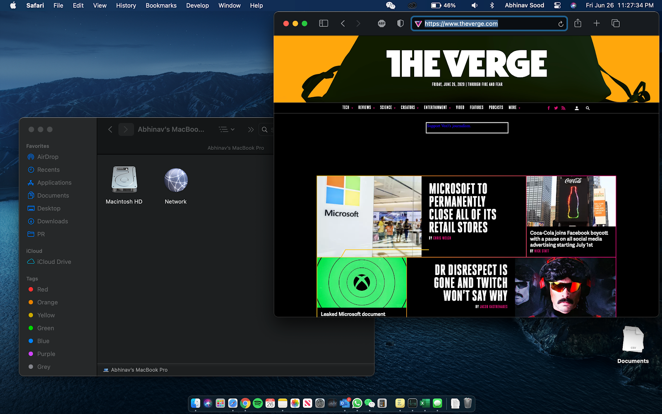The width and height of the screenshot is (662, 414).
Task: Open the Bookmarks menu
Action: point(161,5)
